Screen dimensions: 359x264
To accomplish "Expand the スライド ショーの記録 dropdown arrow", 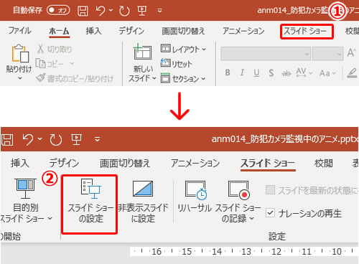I will [x=252, y=218].
